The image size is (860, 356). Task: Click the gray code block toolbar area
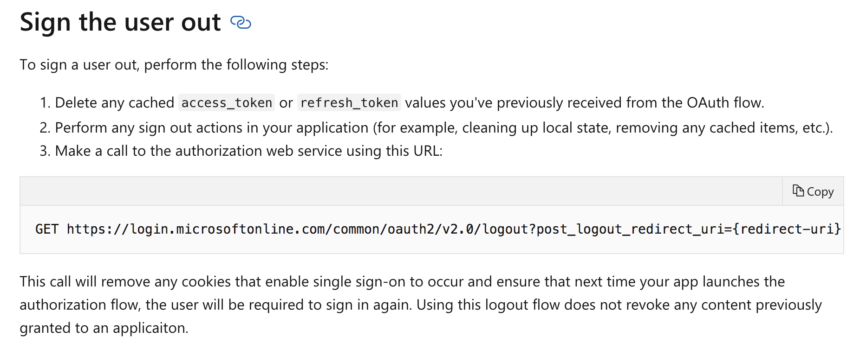371,191
